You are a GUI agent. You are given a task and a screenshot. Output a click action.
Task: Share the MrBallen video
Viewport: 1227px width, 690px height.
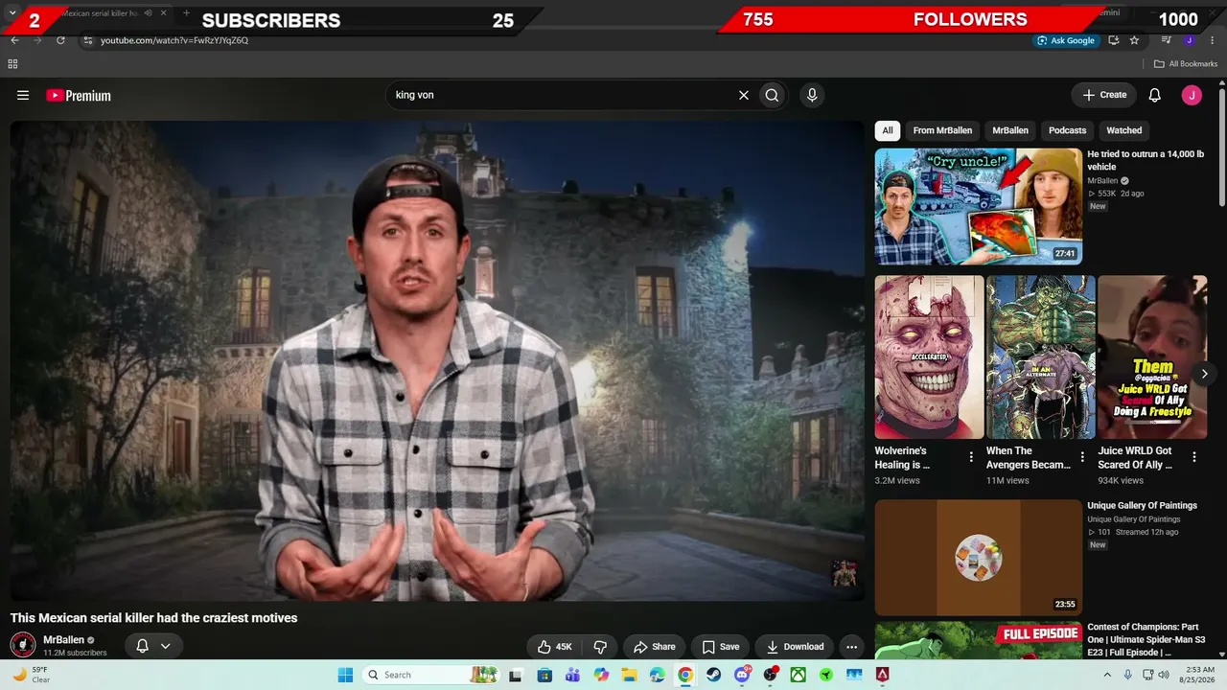tap(654, 647)
